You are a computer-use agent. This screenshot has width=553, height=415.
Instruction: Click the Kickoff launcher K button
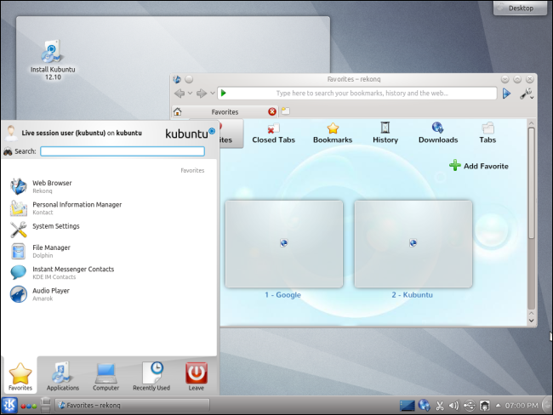[x=9, y=405]
